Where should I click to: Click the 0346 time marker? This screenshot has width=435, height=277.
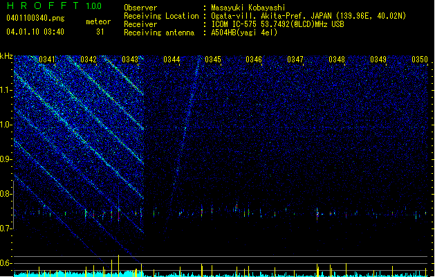click(x=254, y=60)
